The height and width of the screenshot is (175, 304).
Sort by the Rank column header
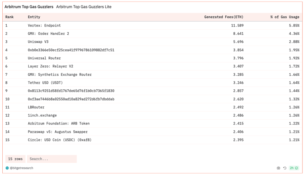pos(9,17)
